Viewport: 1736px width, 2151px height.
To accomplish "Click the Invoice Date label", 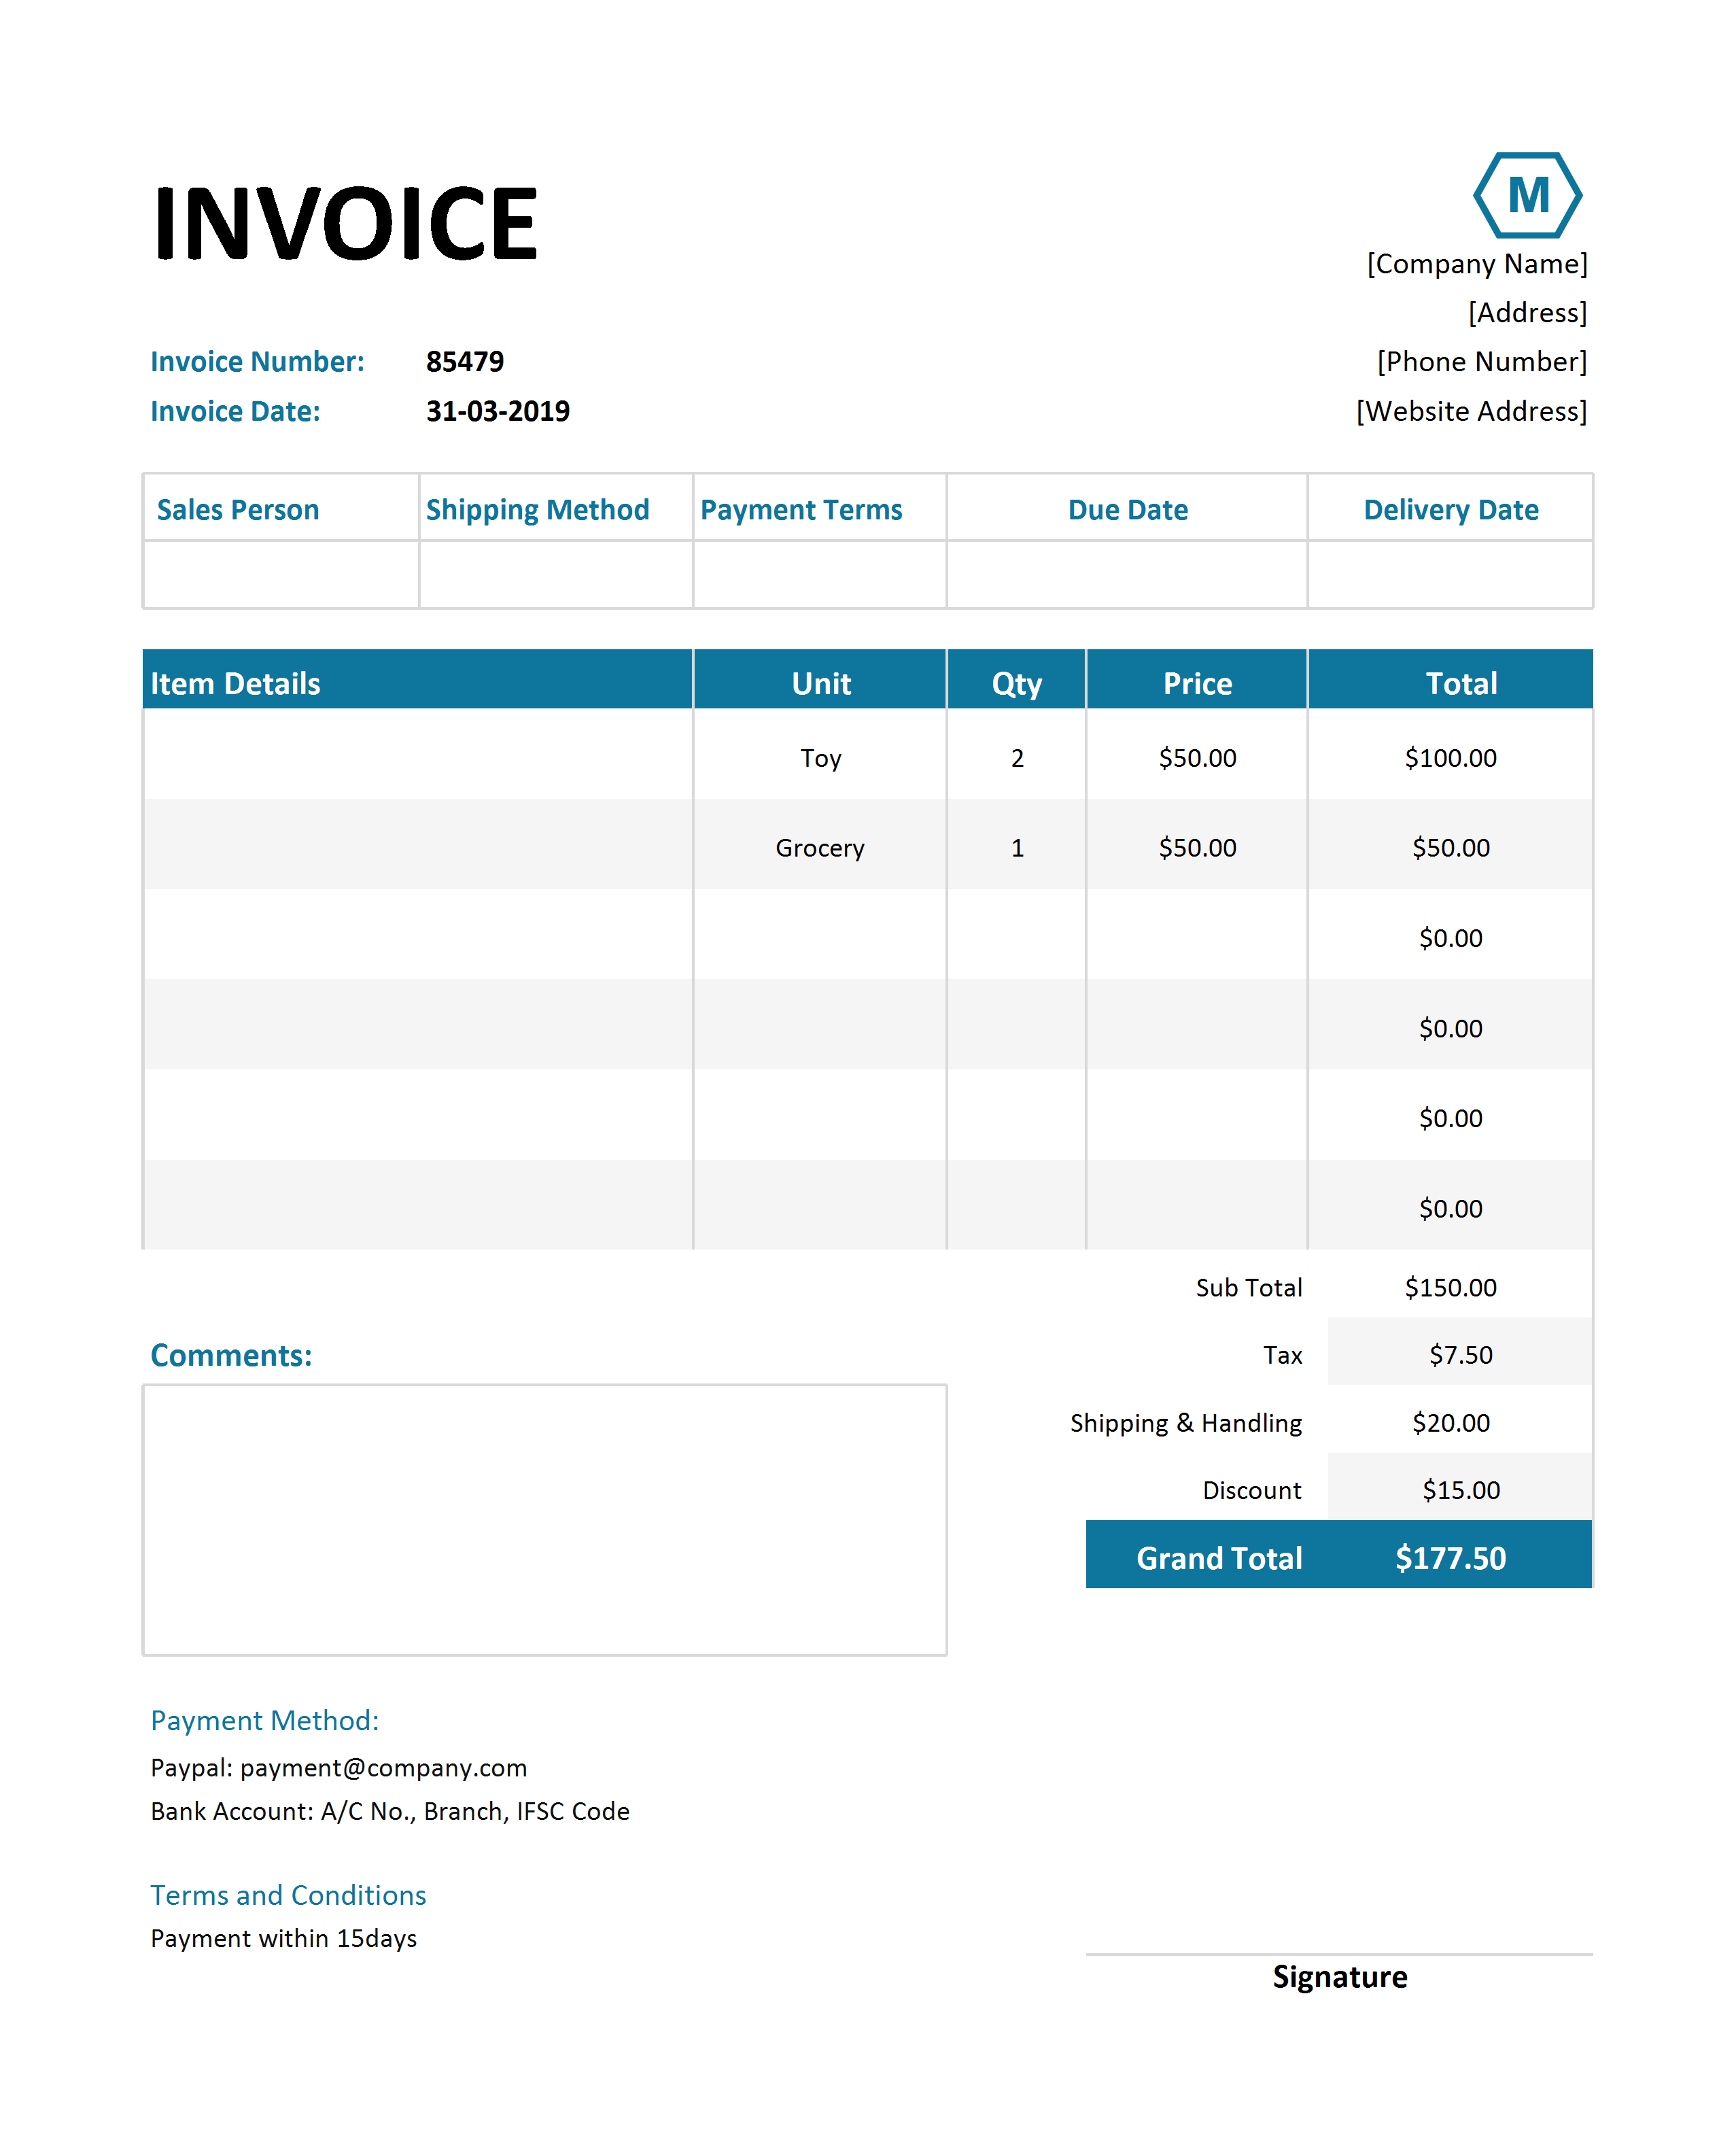I will point(235,411).
